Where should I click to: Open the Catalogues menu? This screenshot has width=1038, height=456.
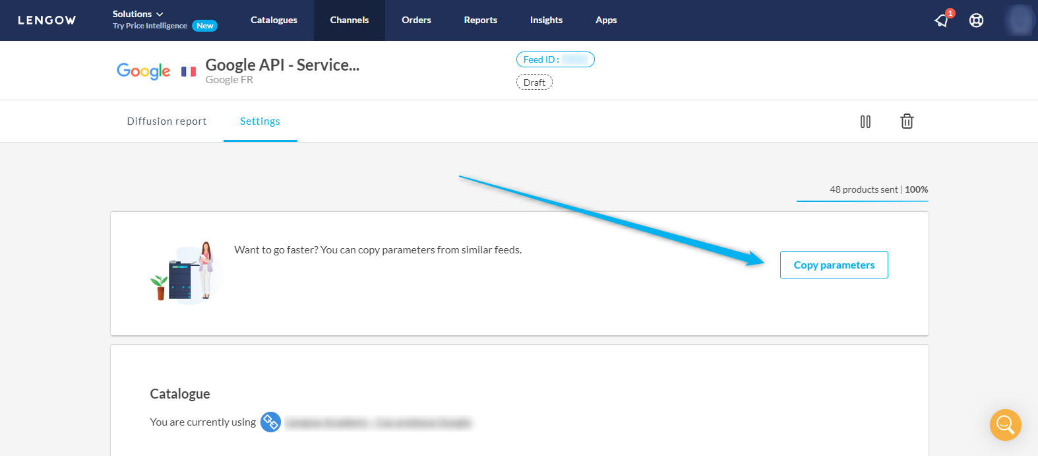coord(274,20)
